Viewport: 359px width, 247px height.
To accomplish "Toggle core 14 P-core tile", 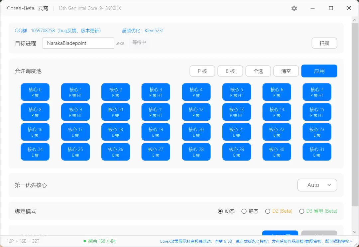I will point(277,112).
